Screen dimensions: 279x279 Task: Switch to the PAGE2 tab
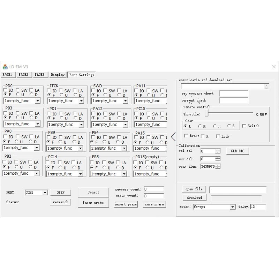coord(23,74)
